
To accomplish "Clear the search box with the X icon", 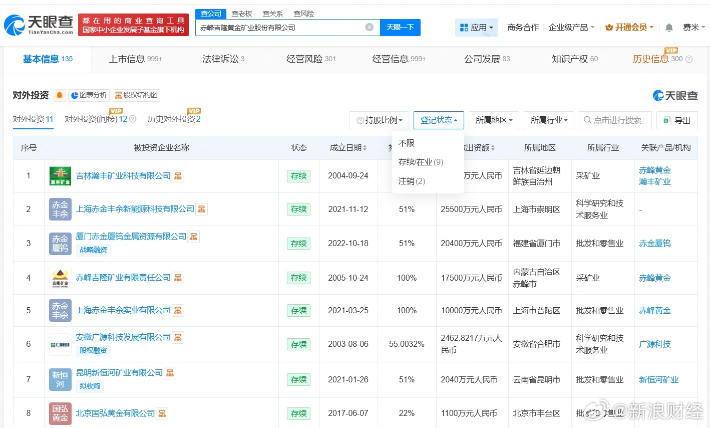I will (369, 27).
